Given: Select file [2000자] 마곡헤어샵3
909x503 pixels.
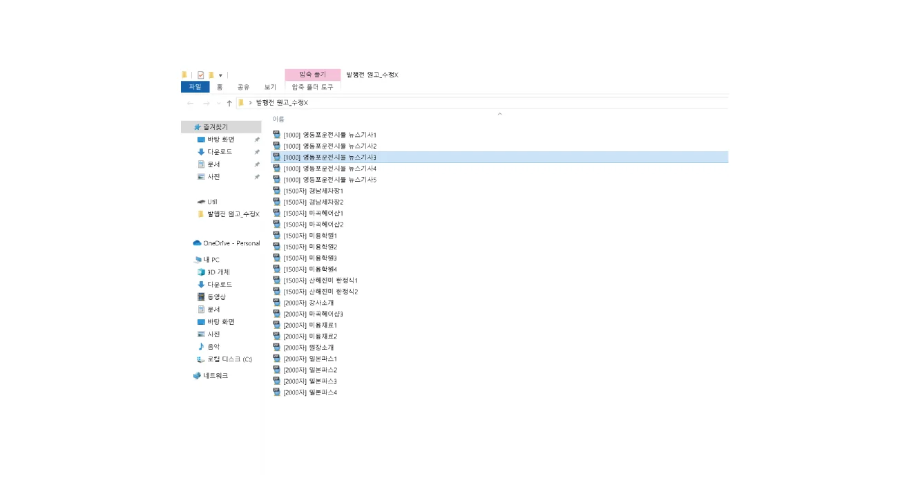Looking at the screenshot, I should pyautogui.click(x=313, y=314).
